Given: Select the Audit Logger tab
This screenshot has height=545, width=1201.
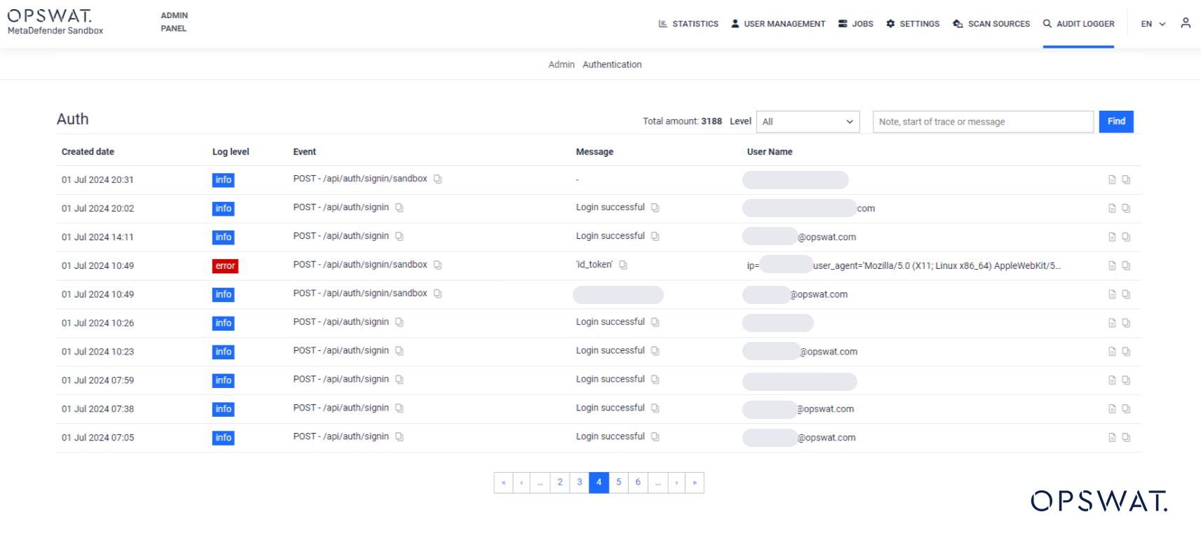Looking at the screenshot, I should [x=1078, y=24].
